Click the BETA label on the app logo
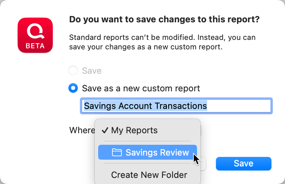 click(35, 46)
